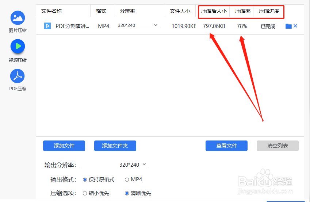Click the 文件大小 column header
The height and width of the screenshot is (202, 310).
[x=180, y=11]
